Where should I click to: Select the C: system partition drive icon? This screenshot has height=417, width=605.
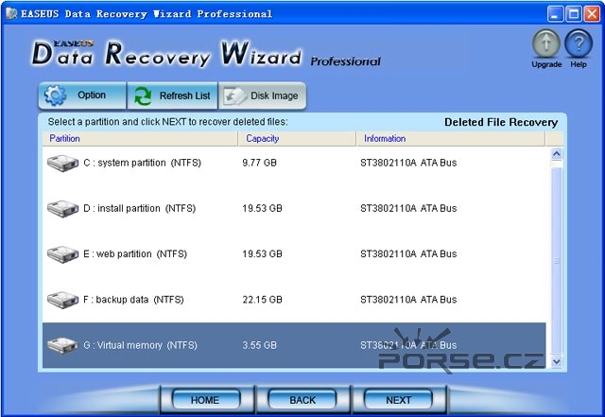[x=63, y=163]
